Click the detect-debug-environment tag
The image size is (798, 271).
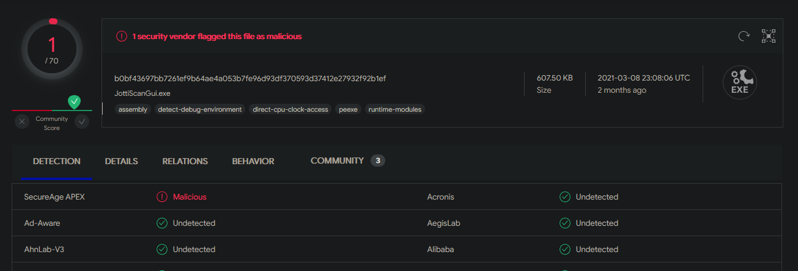tap(200, 109)
